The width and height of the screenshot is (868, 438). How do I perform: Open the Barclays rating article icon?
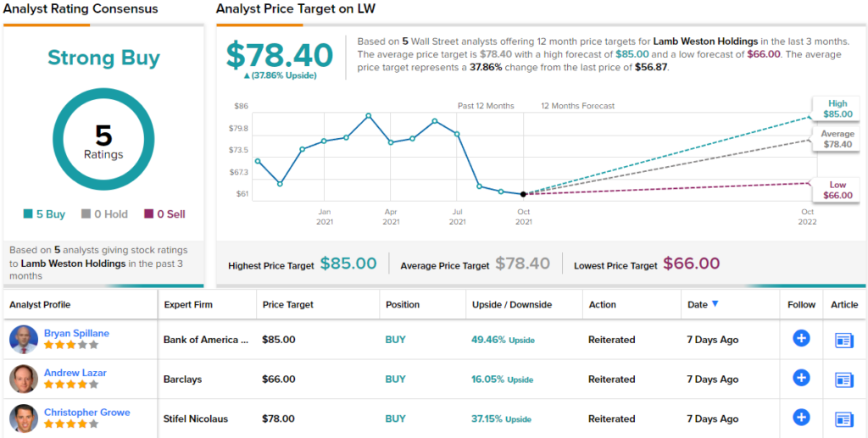(x=844, y=379)
